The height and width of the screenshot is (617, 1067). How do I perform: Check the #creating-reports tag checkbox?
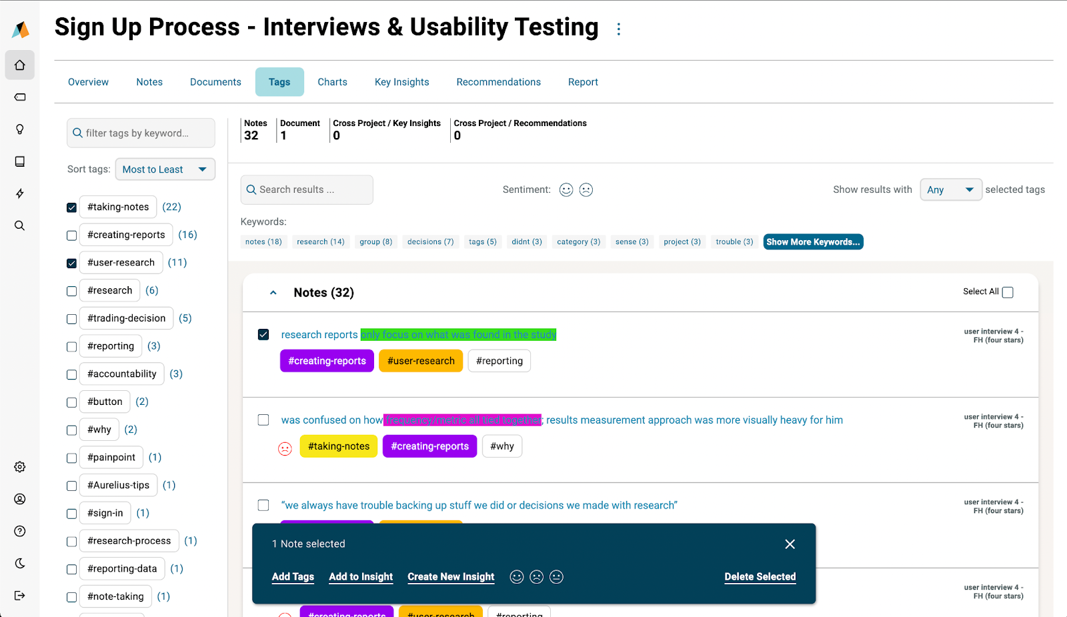(72, 235)
